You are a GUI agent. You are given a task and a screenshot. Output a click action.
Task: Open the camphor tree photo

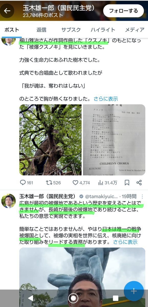pos(51,140)
